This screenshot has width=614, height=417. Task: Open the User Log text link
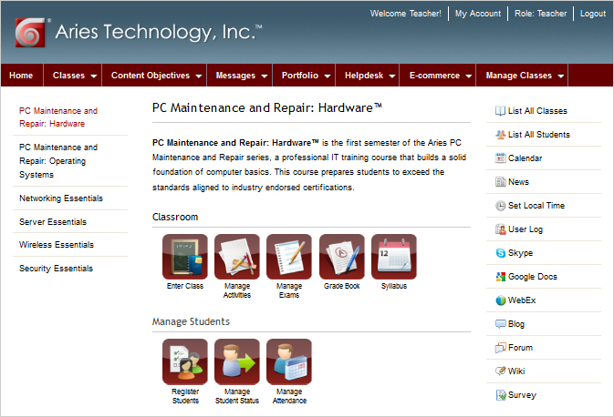pos(526,229)
